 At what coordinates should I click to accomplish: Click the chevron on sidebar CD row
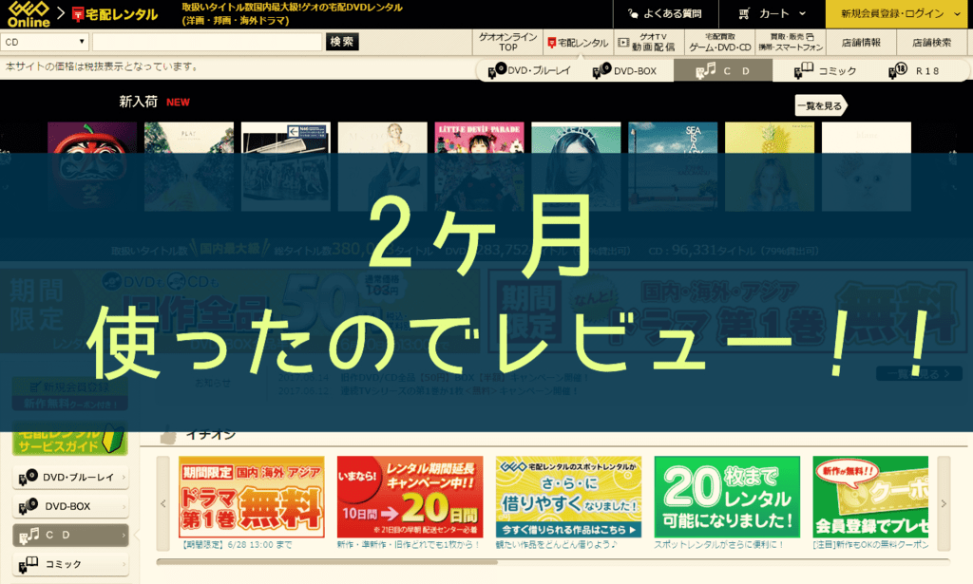[123, 535]
